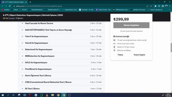
Task: Open VLC media player from taskbar
Action: click(47, 95)
